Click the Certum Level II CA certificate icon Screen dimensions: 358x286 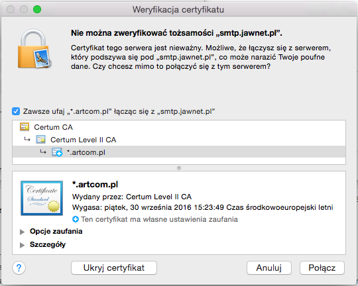click(41, 139)
